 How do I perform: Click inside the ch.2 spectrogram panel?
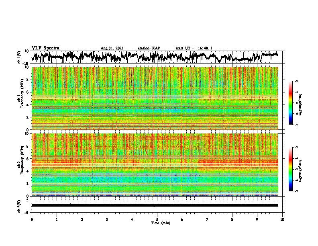[155, 165]
